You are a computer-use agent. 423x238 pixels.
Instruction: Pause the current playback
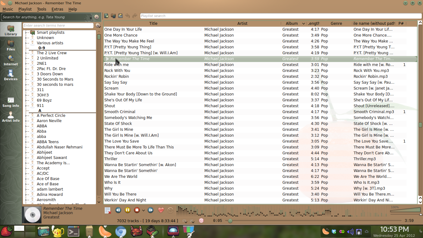click(x=128, y=210)
